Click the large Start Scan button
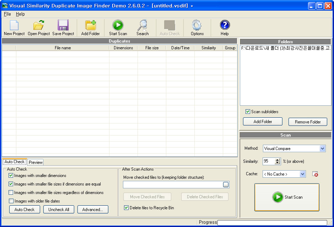The width and height of the screenshot is (334, 227). coord(287,197)
